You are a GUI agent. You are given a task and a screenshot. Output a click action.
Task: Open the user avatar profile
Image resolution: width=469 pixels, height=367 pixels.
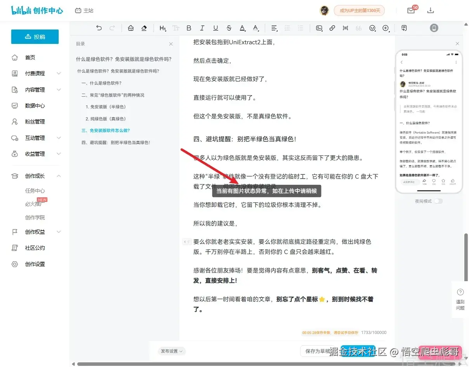[x=324, y=10]
